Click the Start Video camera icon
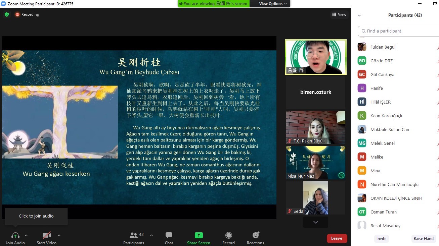Viewport: 439px width, 246px height. (x=46, y=235)
